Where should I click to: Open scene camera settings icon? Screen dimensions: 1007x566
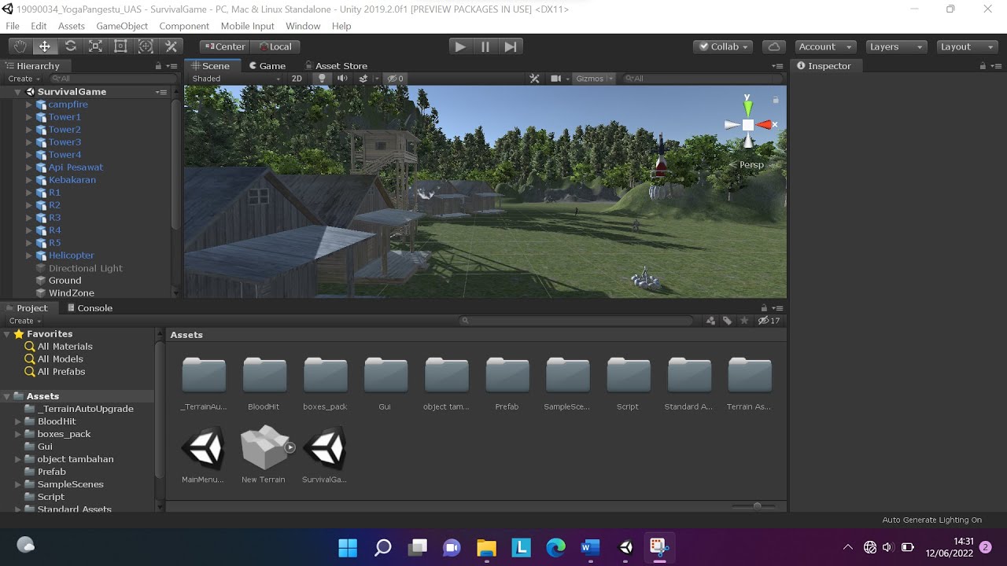point(559,79)
